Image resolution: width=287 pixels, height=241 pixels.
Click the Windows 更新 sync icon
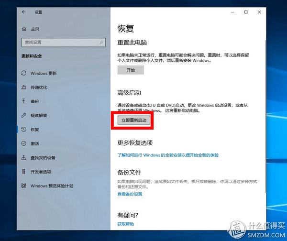point(24,73)
